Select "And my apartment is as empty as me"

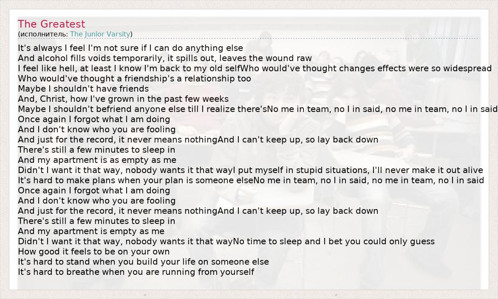[x=97, y=160]
